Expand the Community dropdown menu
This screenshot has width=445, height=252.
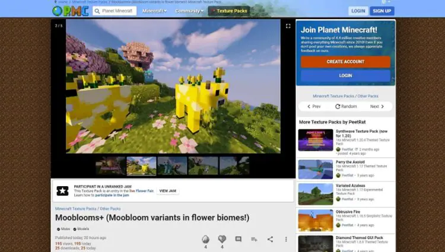click(189, 11)
